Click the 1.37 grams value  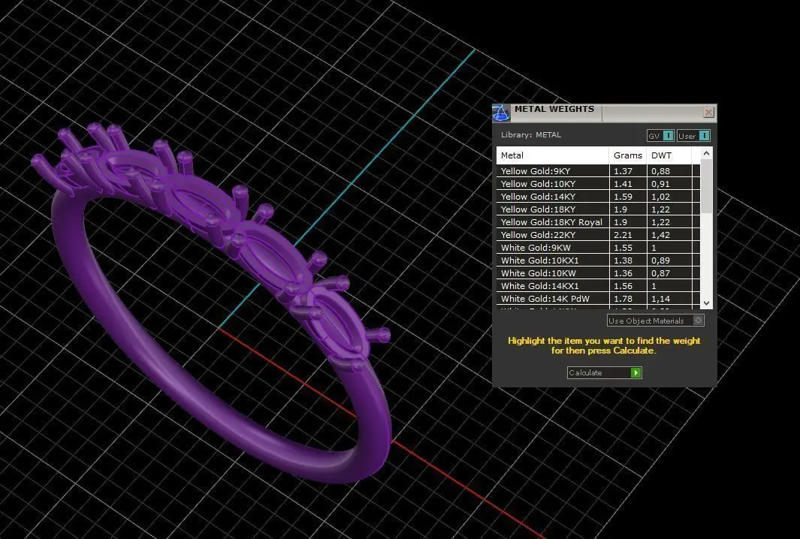[623, 171]
